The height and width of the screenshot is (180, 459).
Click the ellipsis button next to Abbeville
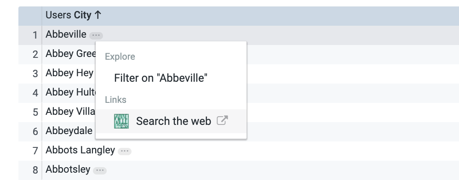(96, 35)
